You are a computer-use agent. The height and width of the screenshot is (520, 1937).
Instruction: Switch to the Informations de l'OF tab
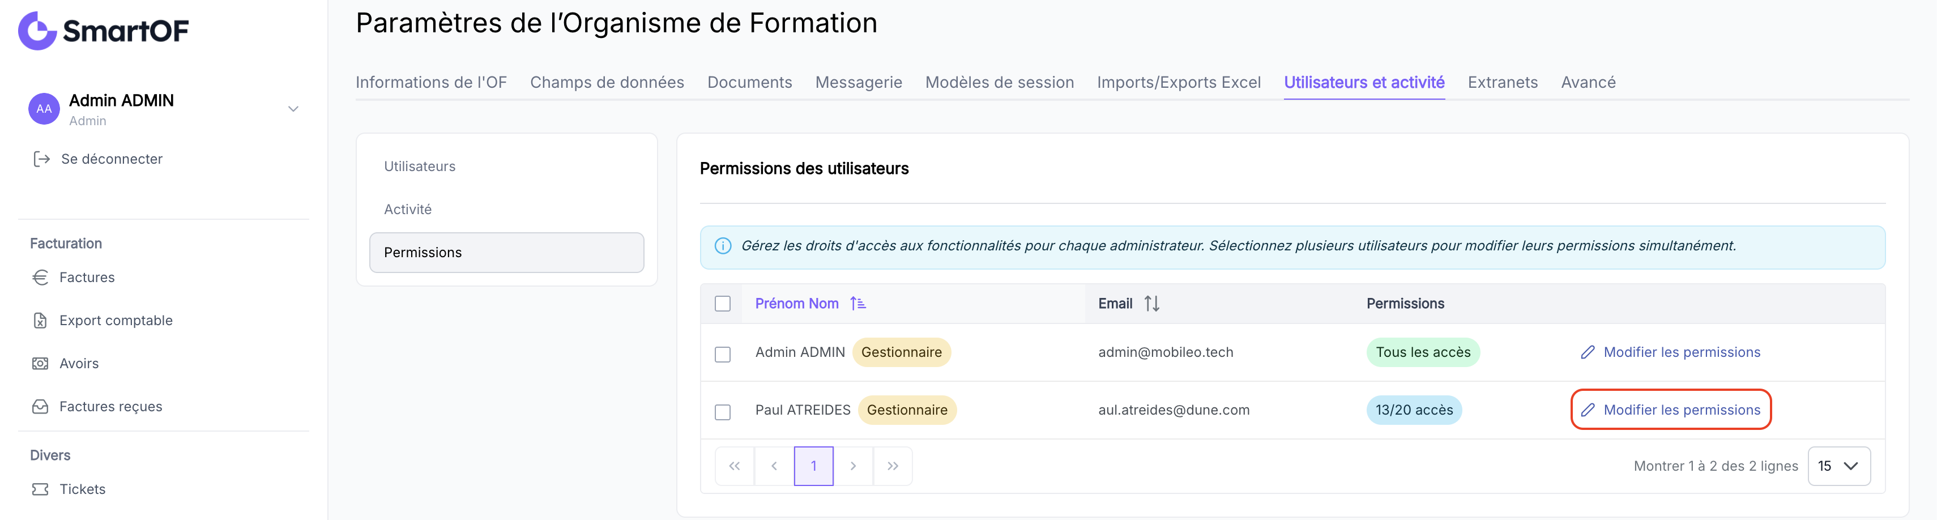(431, 82)
